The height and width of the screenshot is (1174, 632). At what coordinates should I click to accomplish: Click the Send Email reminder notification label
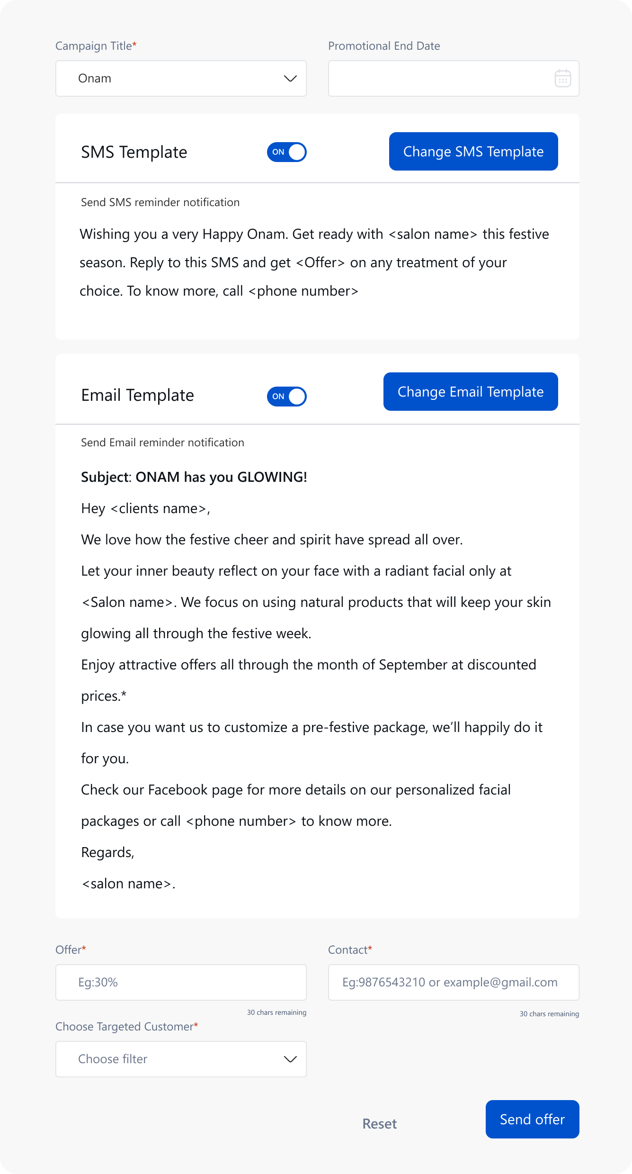(x=162, y=443)
